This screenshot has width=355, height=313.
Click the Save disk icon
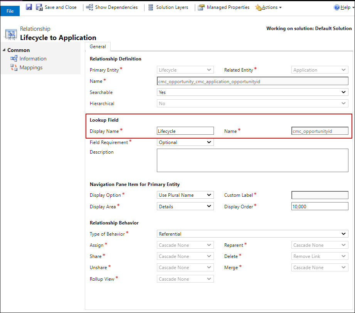29,7
